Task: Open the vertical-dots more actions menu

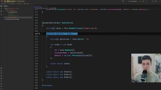Action: click(146, 1)
